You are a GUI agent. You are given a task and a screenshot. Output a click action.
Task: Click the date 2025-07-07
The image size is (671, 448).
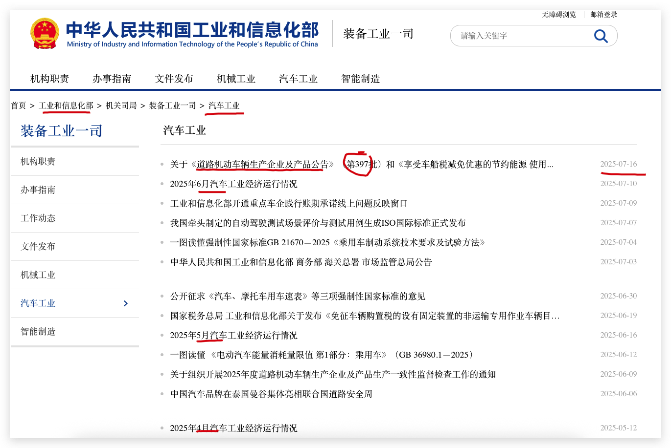click(x=619, y=223)
